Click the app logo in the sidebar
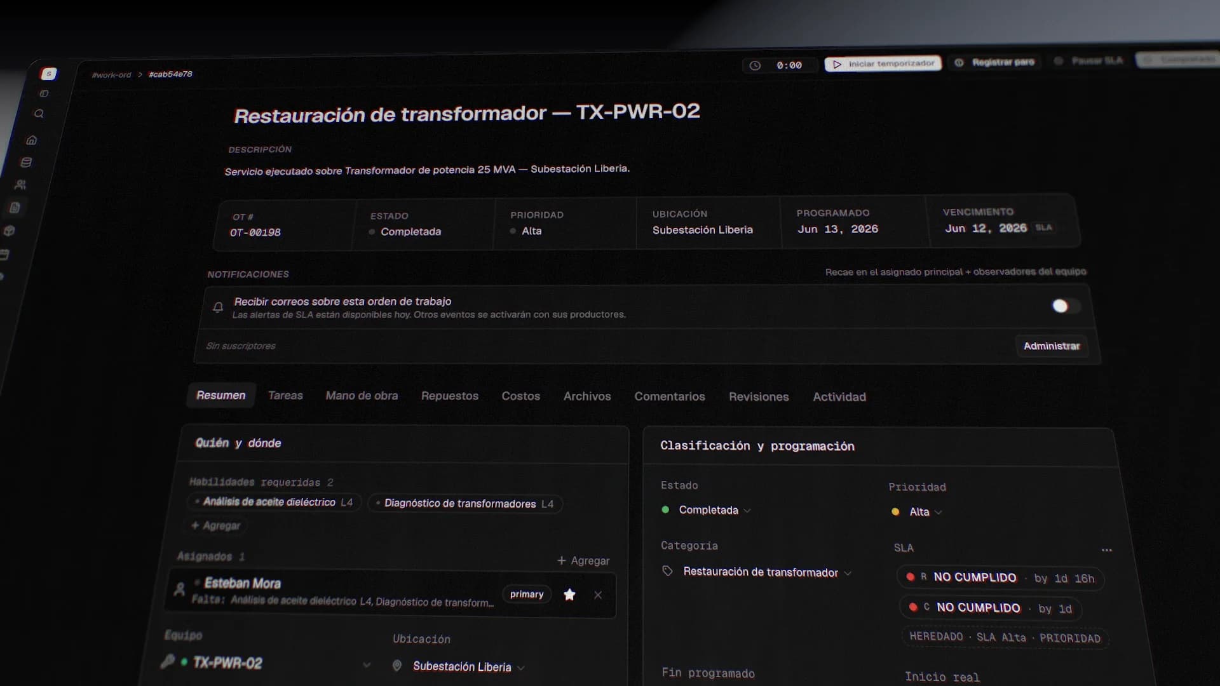Viewport: 1220px width, 686px height. click(x=49, y=74)
